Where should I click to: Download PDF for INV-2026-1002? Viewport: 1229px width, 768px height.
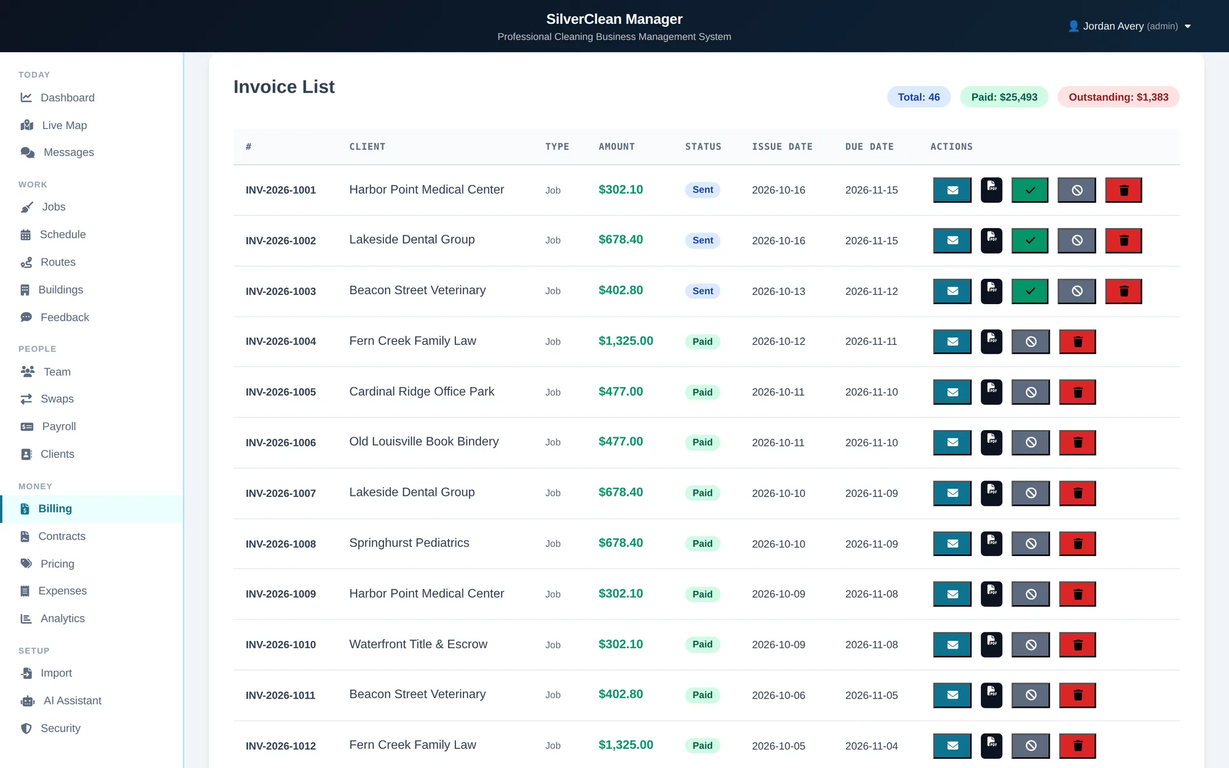991,241
